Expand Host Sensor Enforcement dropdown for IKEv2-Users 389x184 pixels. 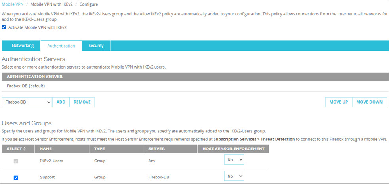pos(234,160)
